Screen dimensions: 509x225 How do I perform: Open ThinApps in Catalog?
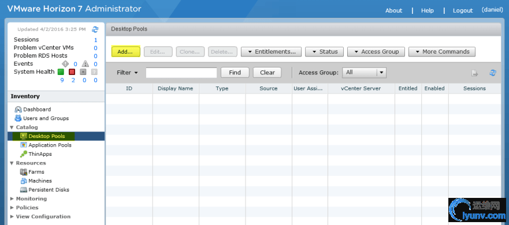tap(40, 154)
